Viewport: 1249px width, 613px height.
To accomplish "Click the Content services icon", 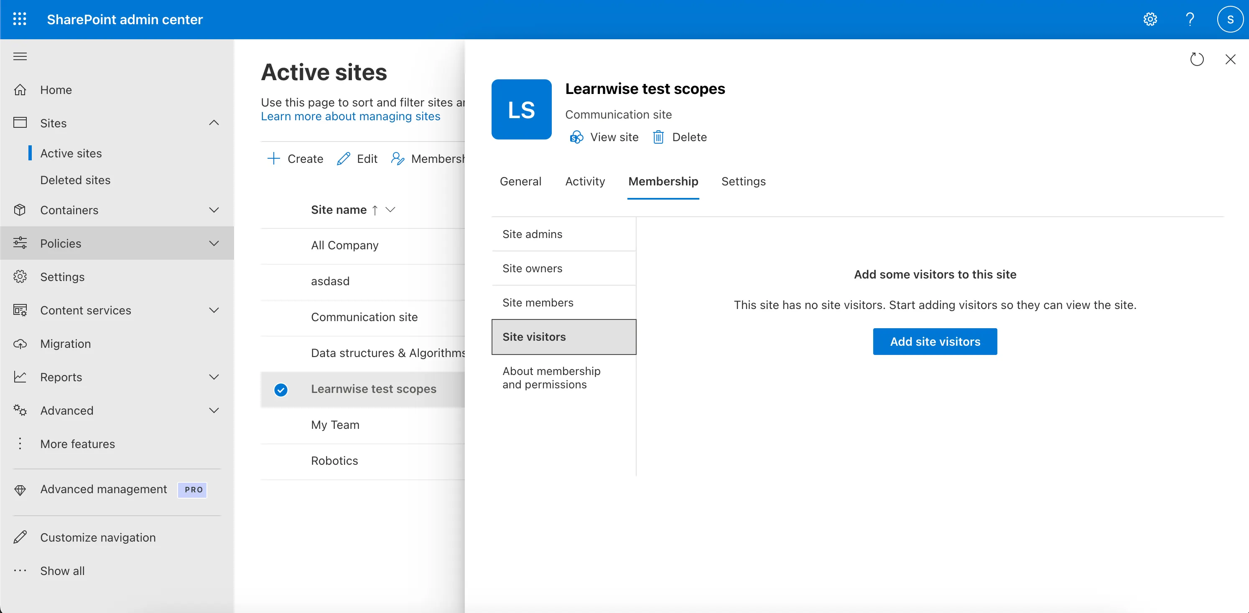I will [x=20, y=310].
